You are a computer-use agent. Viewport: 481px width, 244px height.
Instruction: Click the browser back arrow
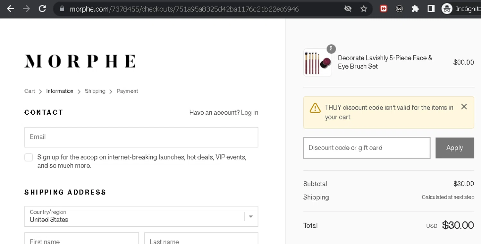11,9
